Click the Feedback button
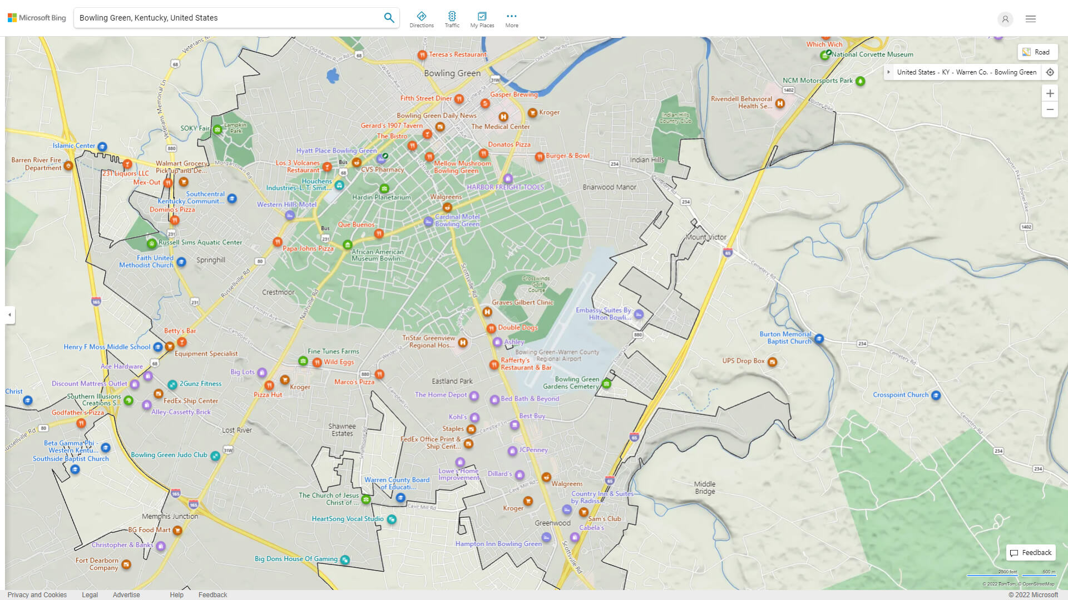This screenshot has height=600, width=1068. click(1031, 552)
